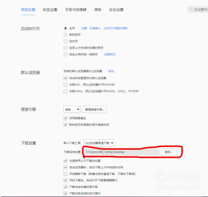Screen dimensions: 208x197
Task: Click the 设置 homepage link
Action: click(84, 28)
